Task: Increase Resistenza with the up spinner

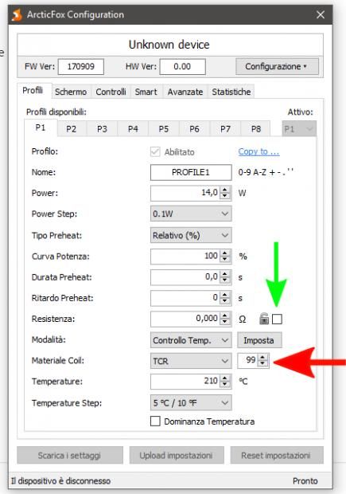Action: 225,316
